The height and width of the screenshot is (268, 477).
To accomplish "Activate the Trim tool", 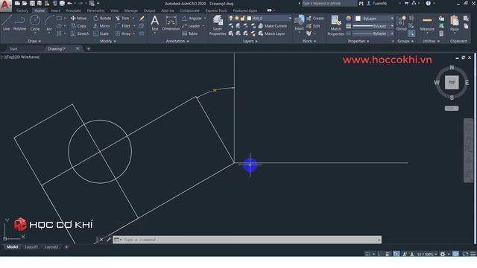I will pyautogui.click(x=122, y=18).
